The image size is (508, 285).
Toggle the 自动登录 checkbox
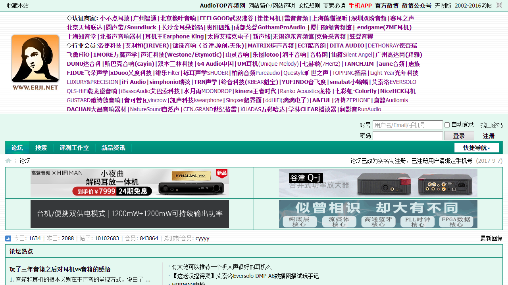coord(447,125)
